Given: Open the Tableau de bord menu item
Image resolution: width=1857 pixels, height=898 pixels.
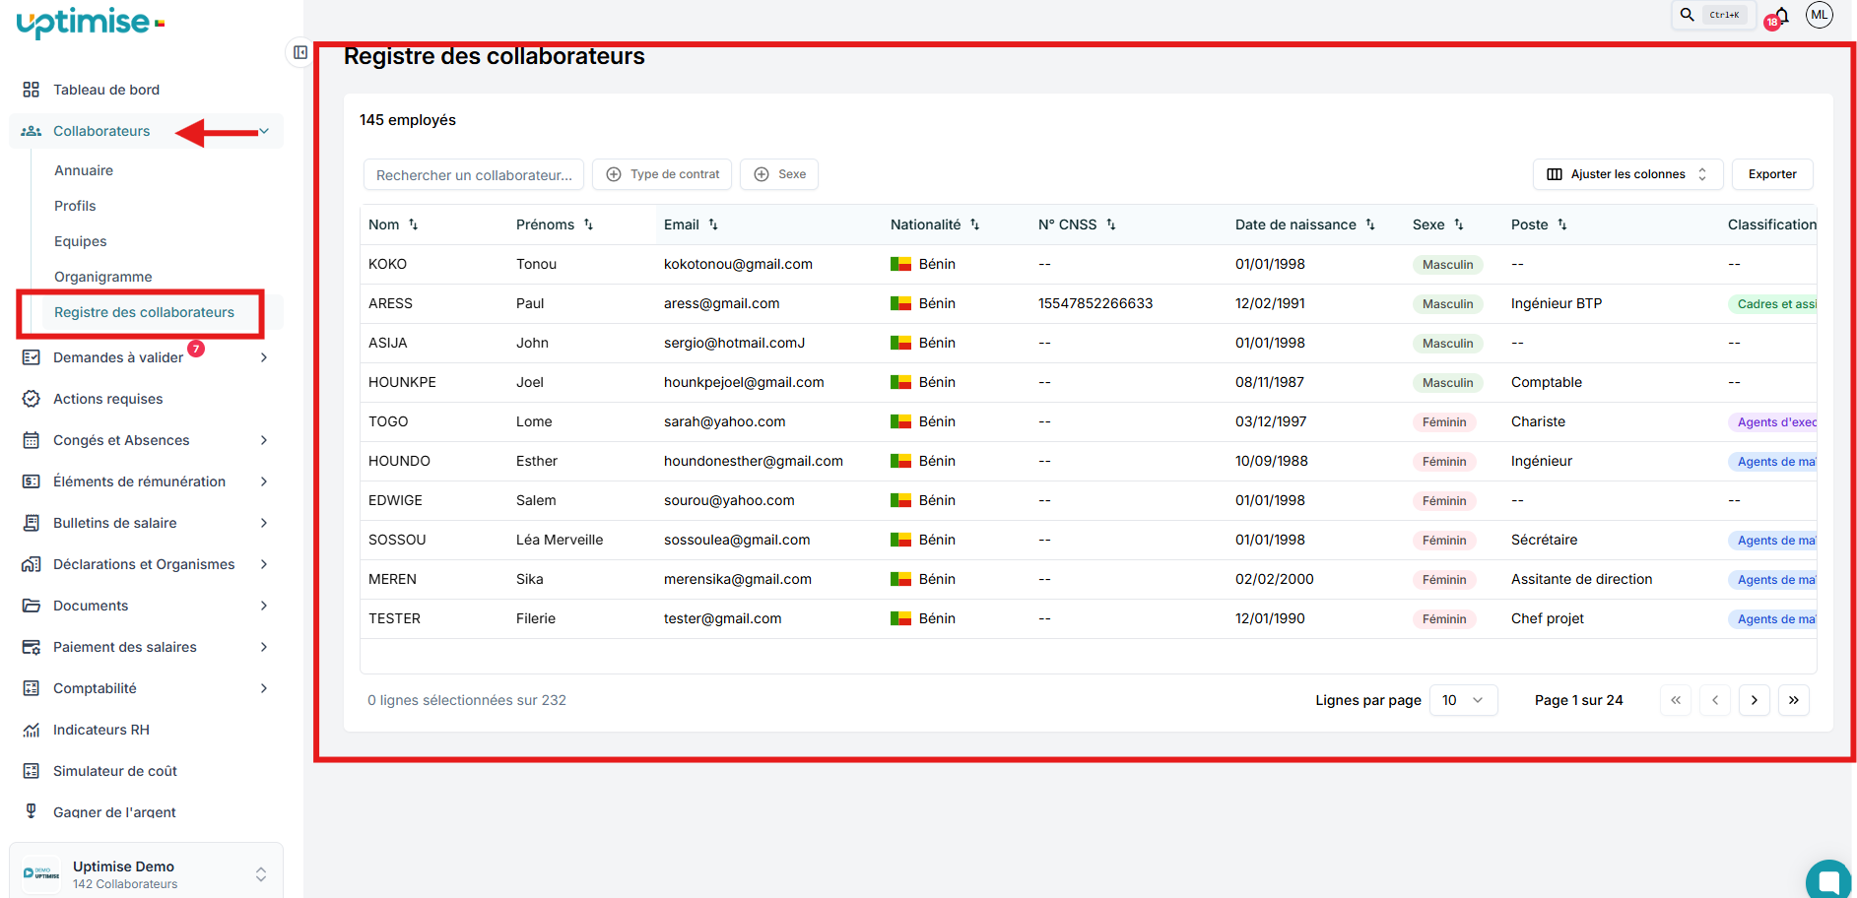Looking at the screenshot, I should click(x=106, y=90).
